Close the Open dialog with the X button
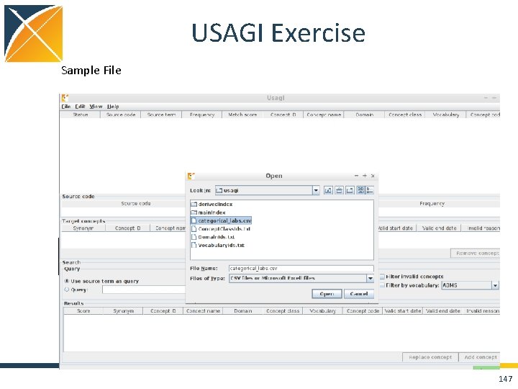This screenshot has height=389, width=518. (x=373, y=176)
